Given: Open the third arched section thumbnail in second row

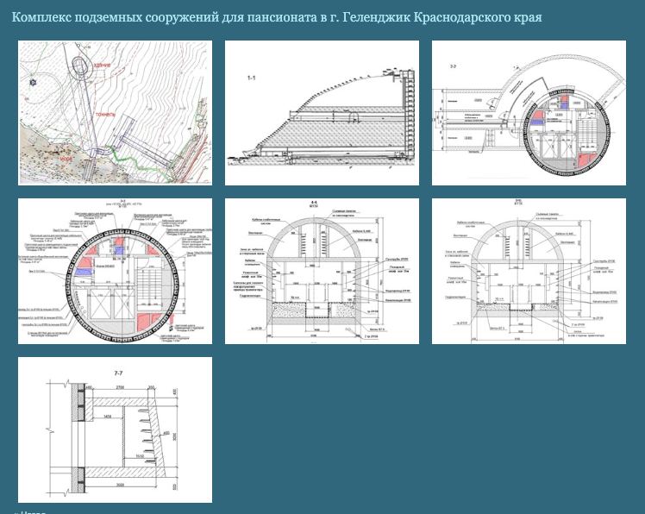Looking at the screenshot, I should point(529,271).
